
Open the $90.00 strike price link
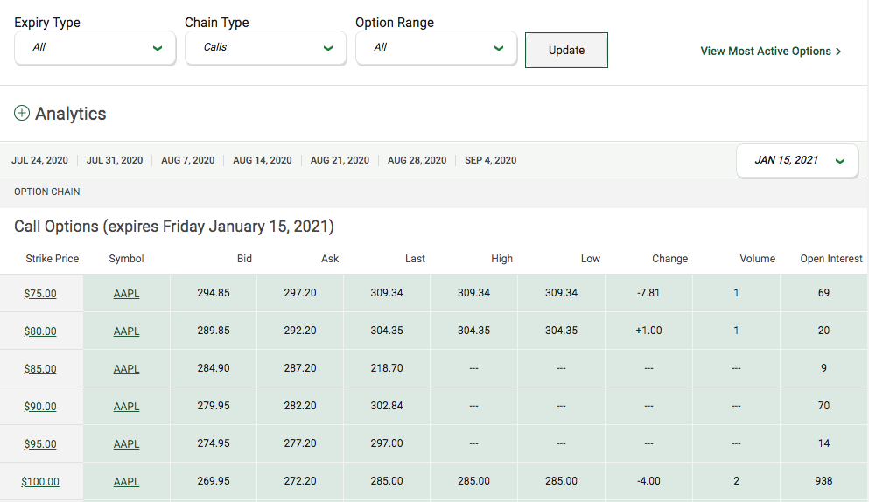coord(40,407)
